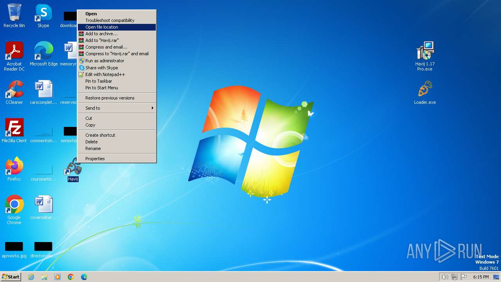
Task: Choose Pin to Start Menu
Action: click(117, 88)
